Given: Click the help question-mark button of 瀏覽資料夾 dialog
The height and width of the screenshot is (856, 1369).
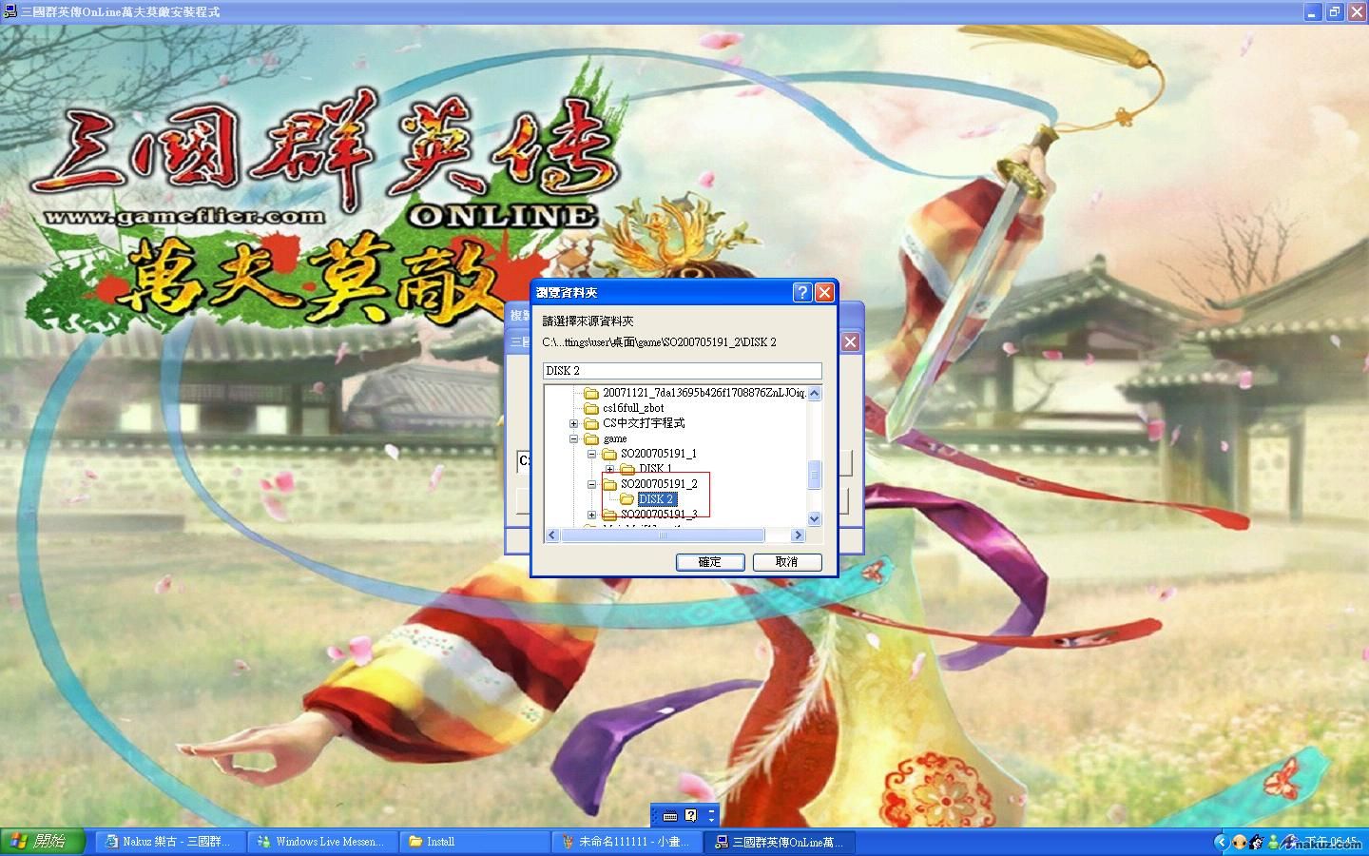Looking at the screenshot, I should click(802, 292).
